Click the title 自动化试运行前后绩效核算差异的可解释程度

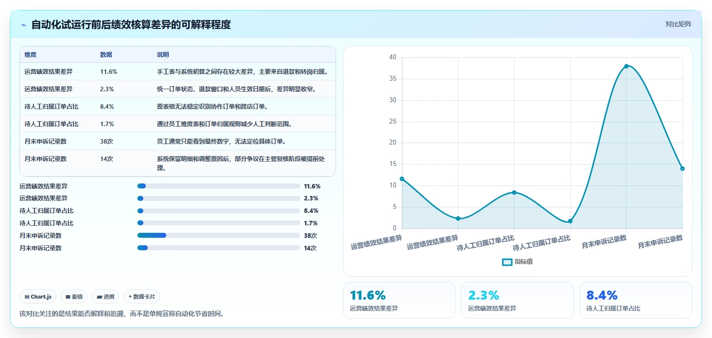click(131, 24)
